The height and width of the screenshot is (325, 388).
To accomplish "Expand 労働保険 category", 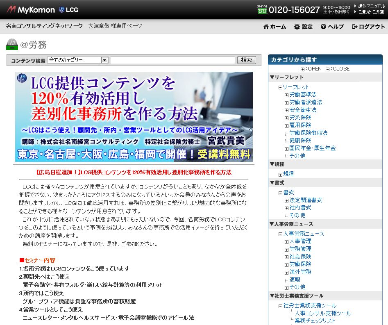I will click(x=286, y=265).
